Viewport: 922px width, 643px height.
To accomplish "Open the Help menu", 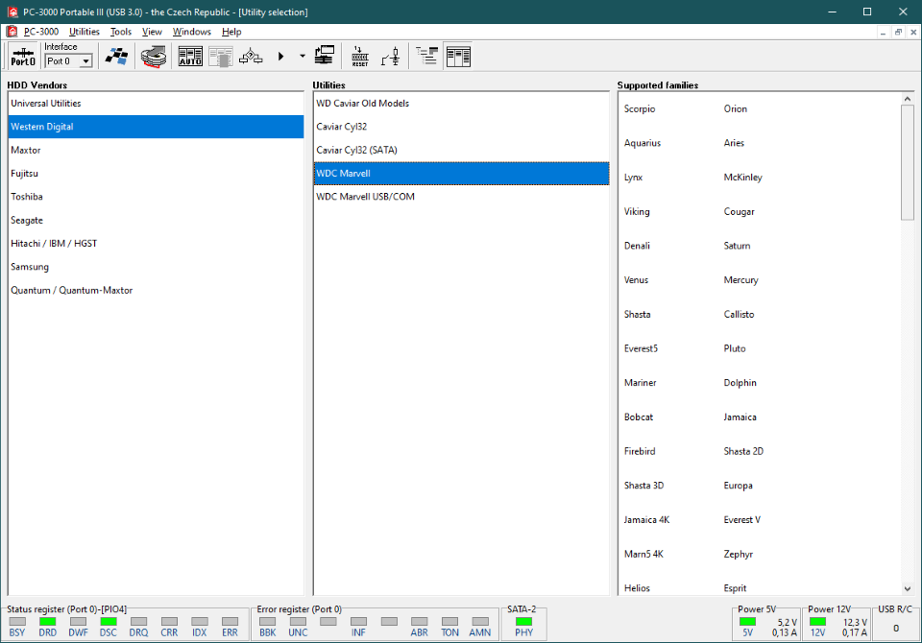I will pyautogui.click(x=231, y=32).
